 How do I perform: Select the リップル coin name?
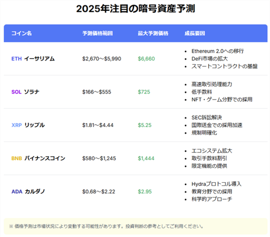[x=35, y=125]
